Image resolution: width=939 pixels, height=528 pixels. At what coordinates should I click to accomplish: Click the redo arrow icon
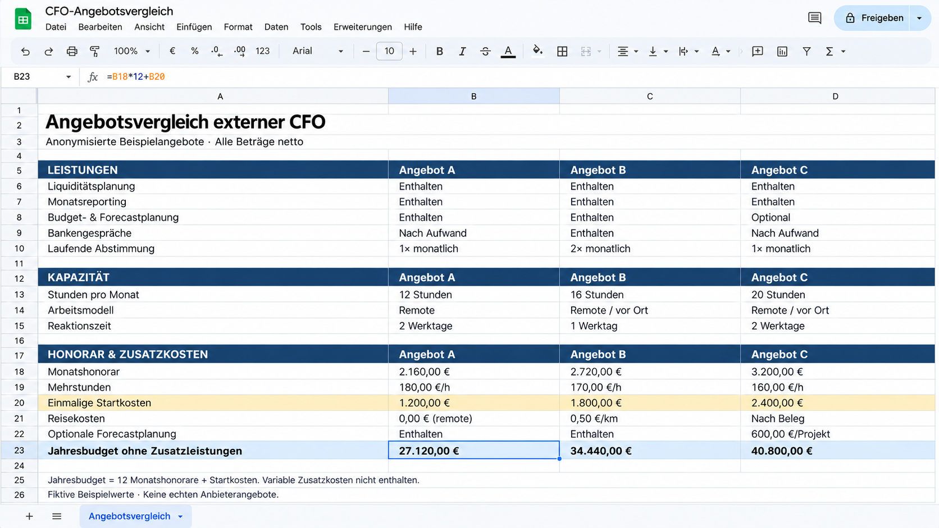click(x=49, y=52)
